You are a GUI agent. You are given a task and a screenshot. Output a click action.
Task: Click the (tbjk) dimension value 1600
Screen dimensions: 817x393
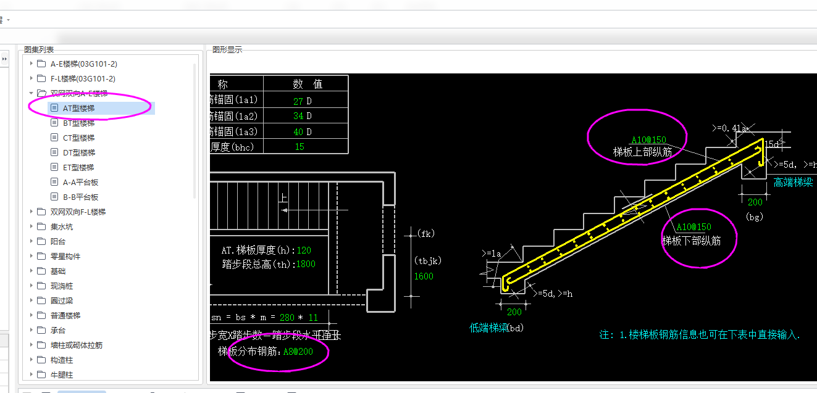click(424, 276)
